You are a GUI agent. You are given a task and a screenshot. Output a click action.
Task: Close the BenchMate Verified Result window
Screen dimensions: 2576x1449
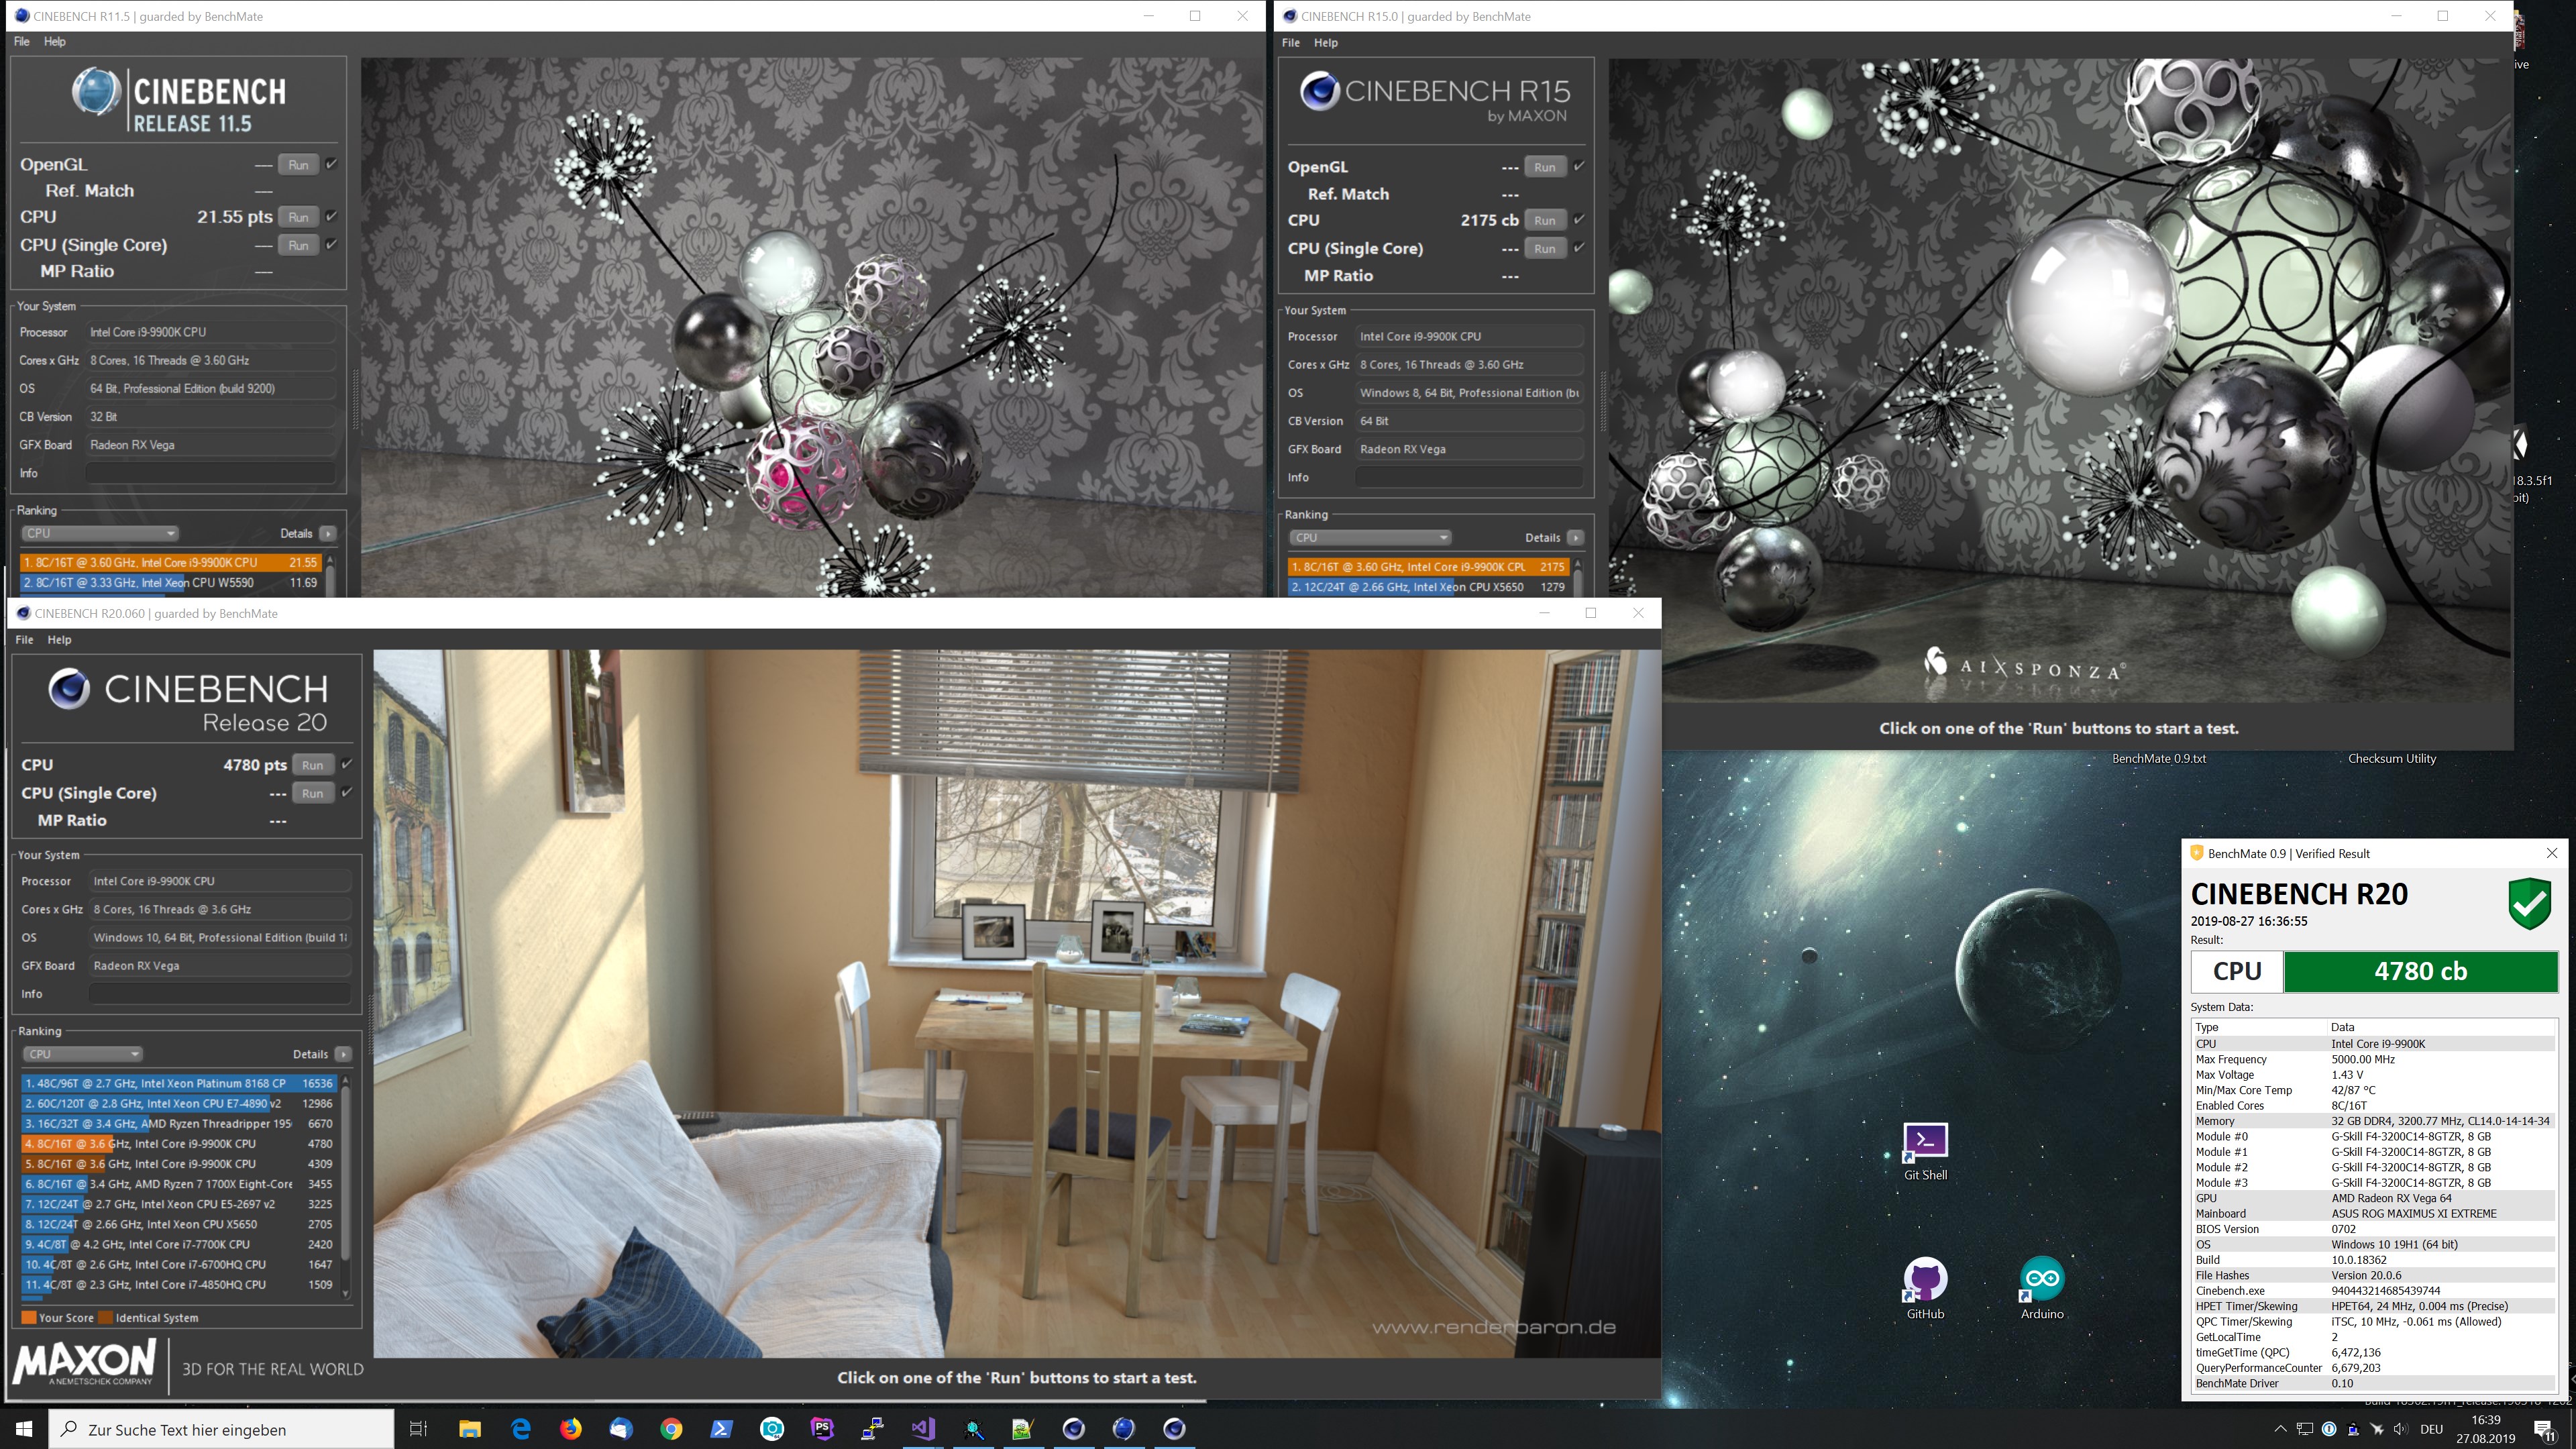(x=2551, y=853)
